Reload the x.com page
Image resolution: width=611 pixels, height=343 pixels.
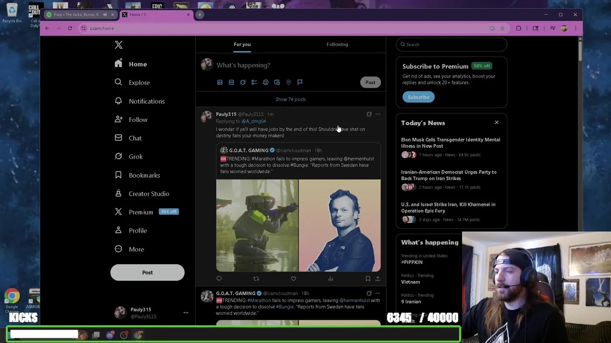pos(70,29)
